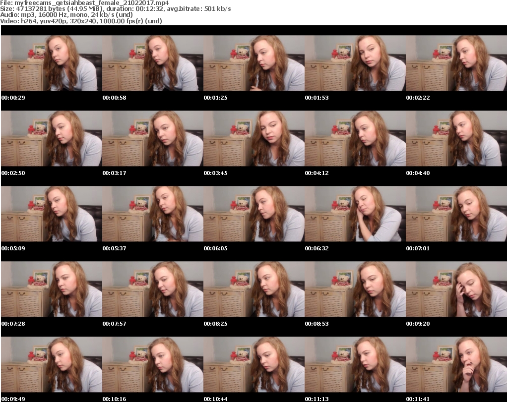
Task: Click the thumbnail at timestamp 00:07:57
Action: [x=153, y=289]
